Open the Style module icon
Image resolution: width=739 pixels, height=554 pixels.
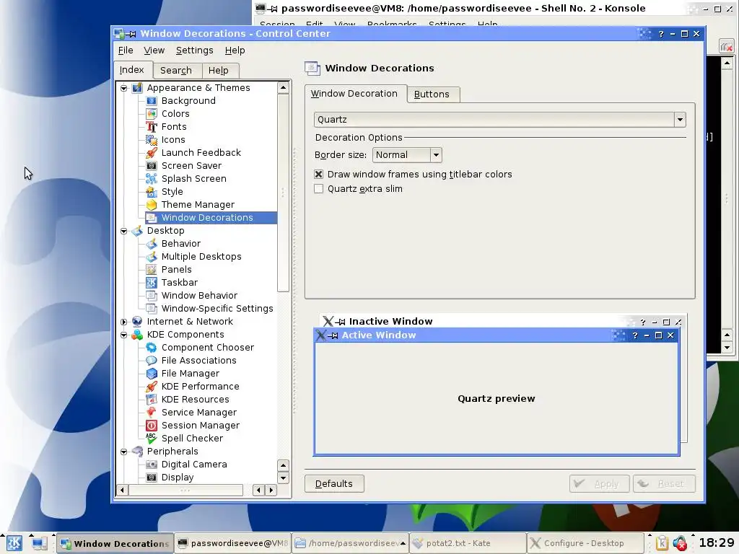(152, 192)
